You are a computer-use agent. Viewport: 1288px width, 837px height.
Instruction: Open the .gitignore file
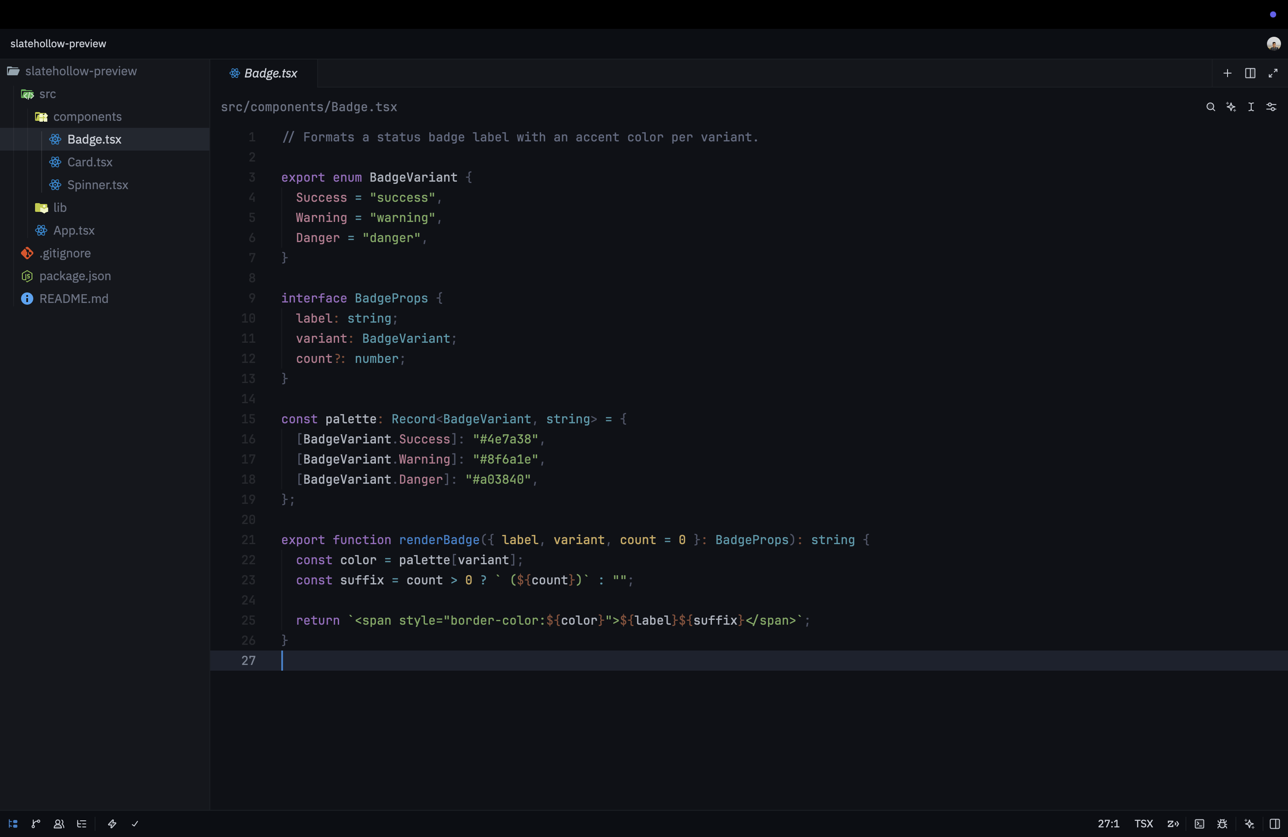tap(105, 253)
